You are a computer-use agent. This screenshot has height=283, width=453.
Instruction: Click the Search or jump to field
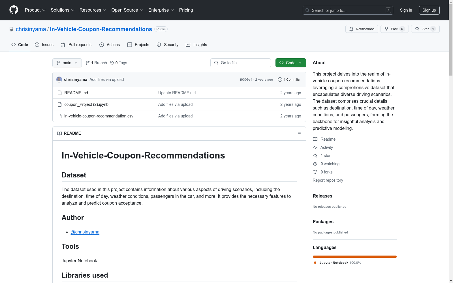tap(348, 10)
